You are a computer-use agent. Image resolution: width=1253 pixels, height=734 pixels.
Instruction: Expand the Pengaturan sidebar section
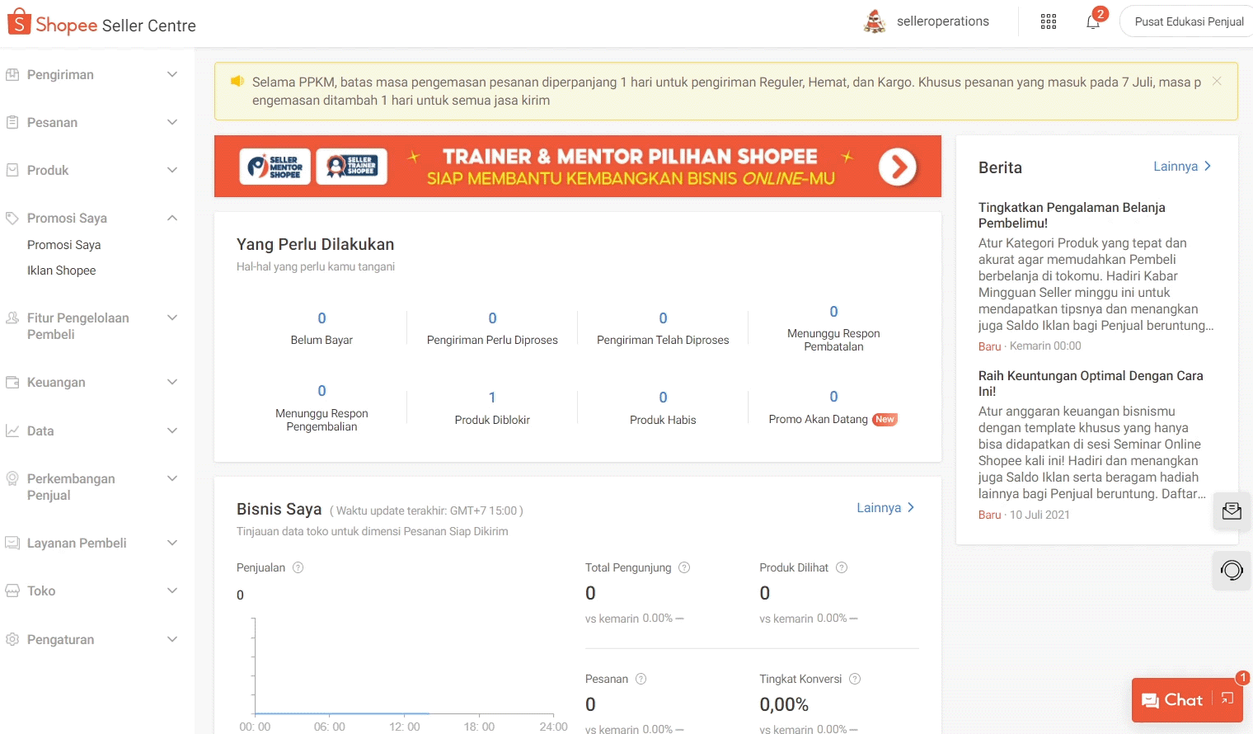91,640
